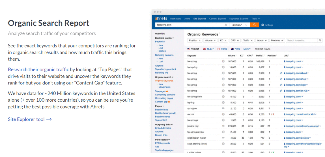Screen dimensions: 325x157
Task: Clear the teespring.com search field
Action: click(226, 25)
